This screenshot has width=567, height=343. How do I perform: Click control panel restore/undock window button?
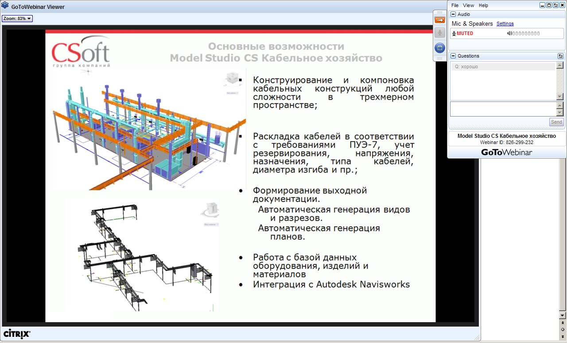pos(555,5)
